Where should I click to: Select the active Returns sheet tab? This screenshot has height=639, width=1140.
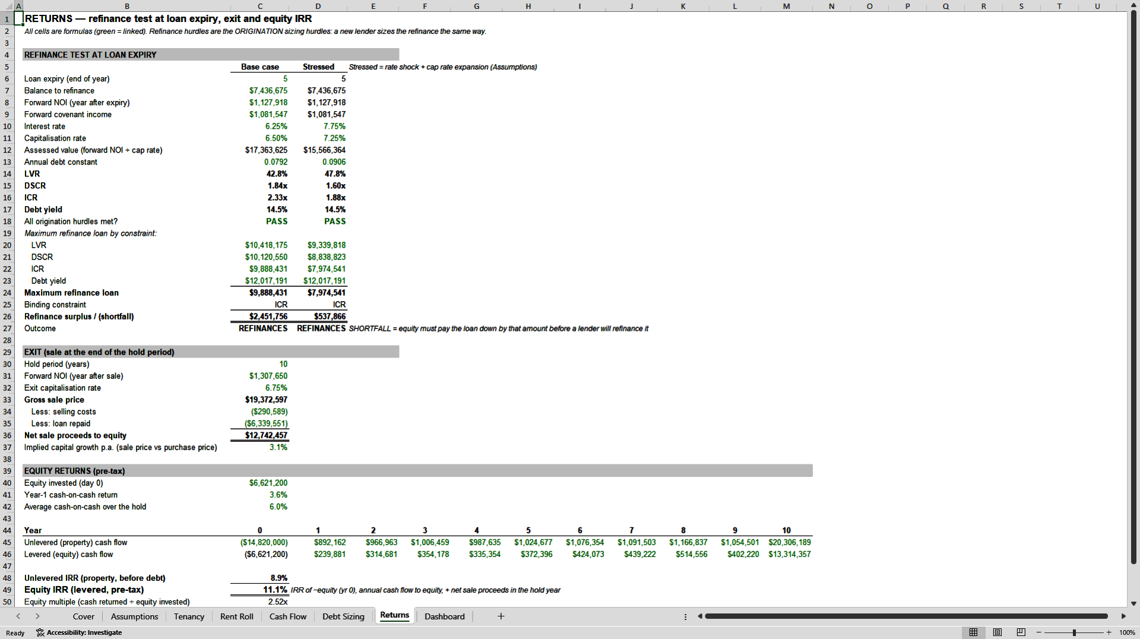tap(394, 615)
